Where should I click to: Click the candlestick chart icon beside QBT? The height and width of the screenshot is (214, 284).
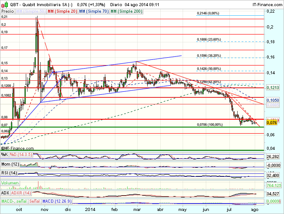point(5,4)
